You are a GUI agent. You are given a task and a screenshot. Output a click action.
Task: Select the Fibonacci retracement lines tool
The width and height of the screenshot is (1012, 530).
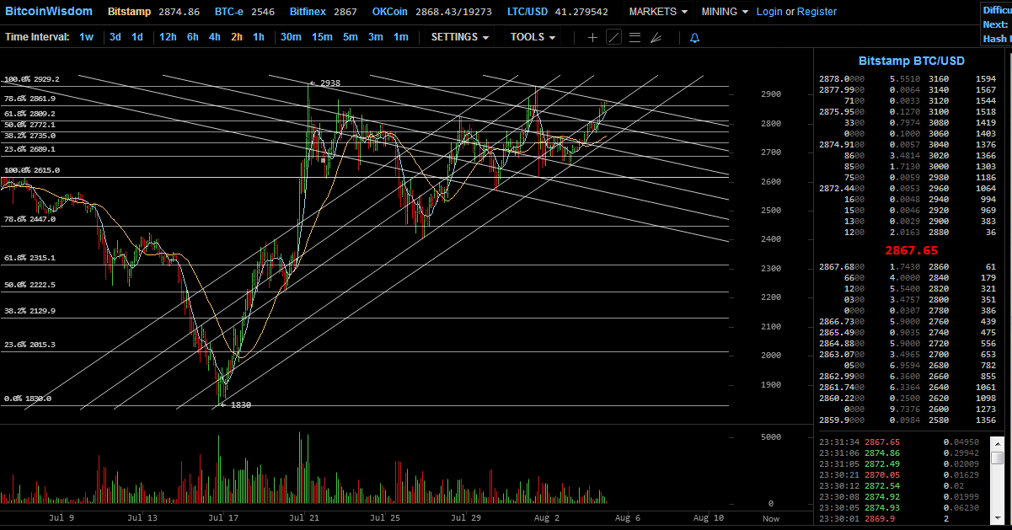pos(635,37)
